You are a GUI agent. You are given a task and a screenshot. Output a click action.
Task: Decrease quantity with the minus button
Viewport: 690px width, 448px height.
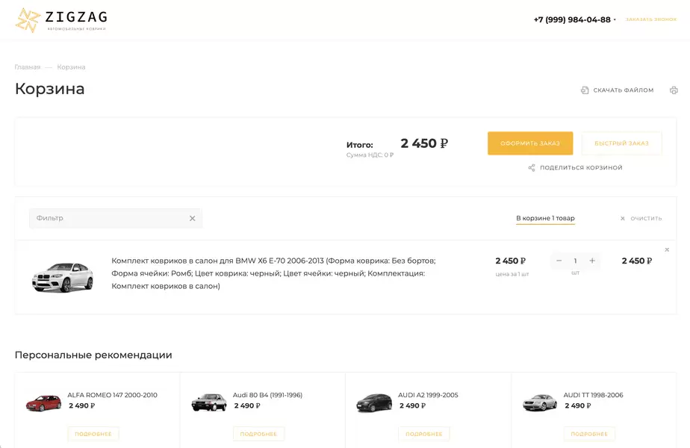coord(559,261)
